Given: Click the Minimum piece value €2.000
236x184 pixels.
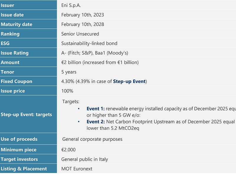Looking at the screenshot, I should (x=68, y=150).
